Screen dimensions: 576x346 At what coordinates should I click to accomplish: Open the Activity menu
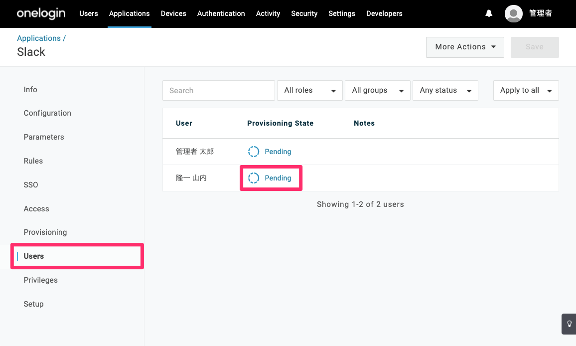(x=268, y=13)
